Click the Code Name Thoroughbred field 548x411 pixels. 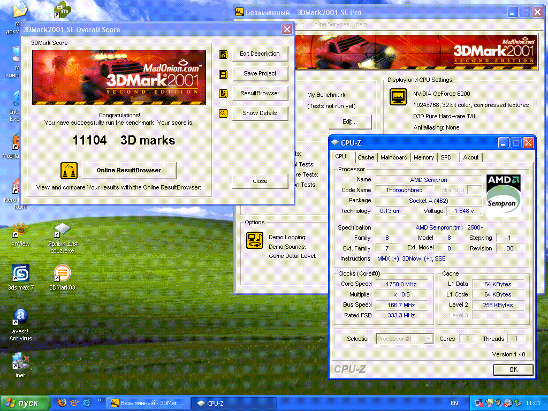[404, 190]
